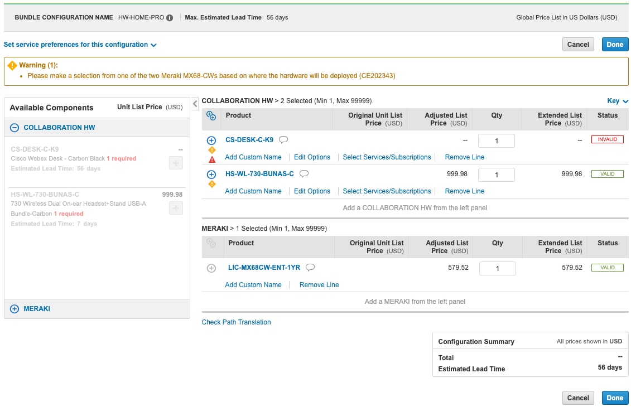This screenshot has height=407, width=631.
Task: Click expand-all icon in Collaboration HW header
Action: (211, 116)
